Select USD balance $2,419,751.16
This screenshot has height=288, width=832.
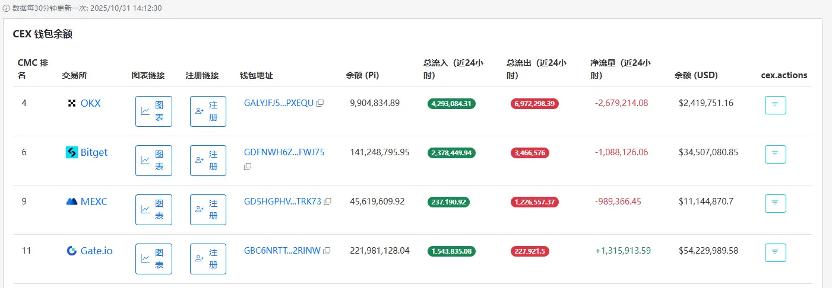point(706,103)
